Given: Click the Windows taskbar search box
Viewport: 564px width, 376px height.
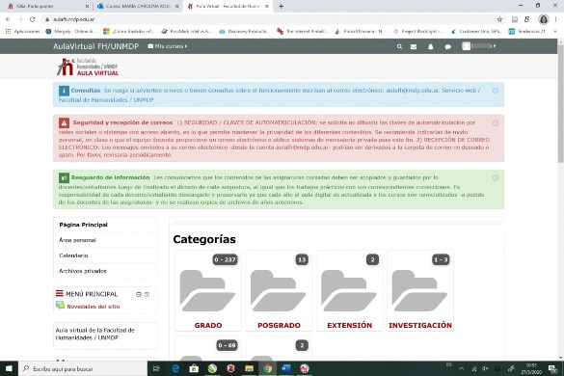Looking at the screenshot, I should tap(83, 369).
